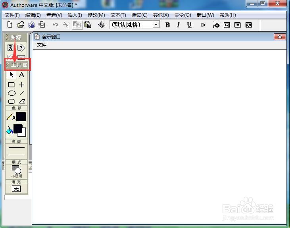Viewport: 290px width, 228px height.
Task: Open the fill pattern selector
Action: pos(16,189)
